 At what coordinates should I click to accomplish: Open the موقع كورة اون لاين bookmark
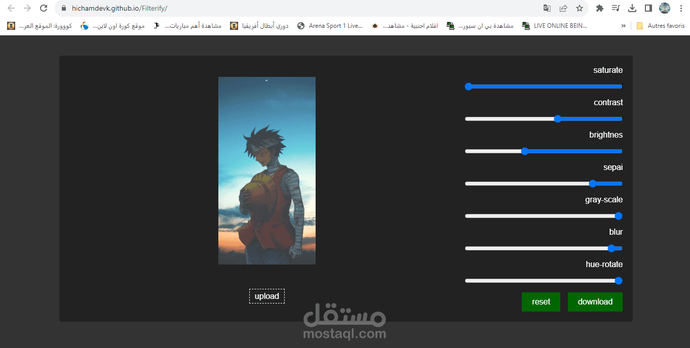pos(112,25)
